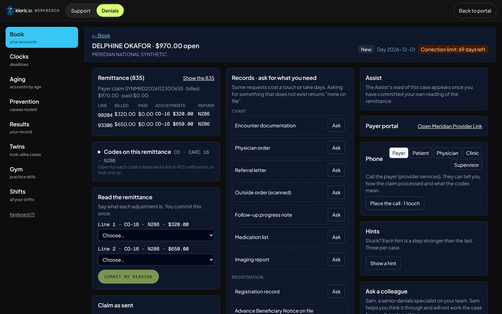Open the Twins look-alike cases section
Image resolution: width=502 pixels, height=314 pixels.
coord(42,150)
